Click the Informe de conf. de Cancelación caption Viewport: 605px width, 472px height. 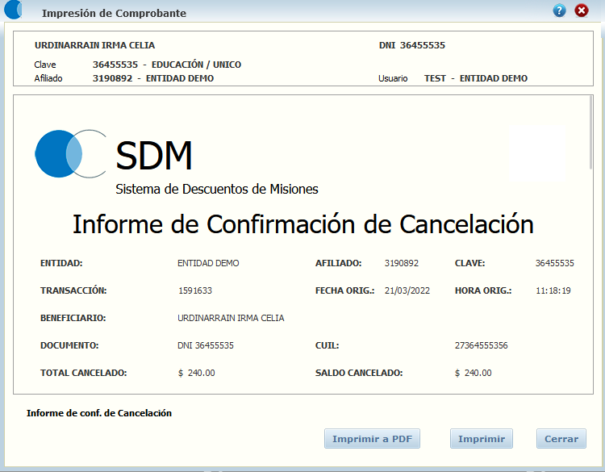coord(98,413)
